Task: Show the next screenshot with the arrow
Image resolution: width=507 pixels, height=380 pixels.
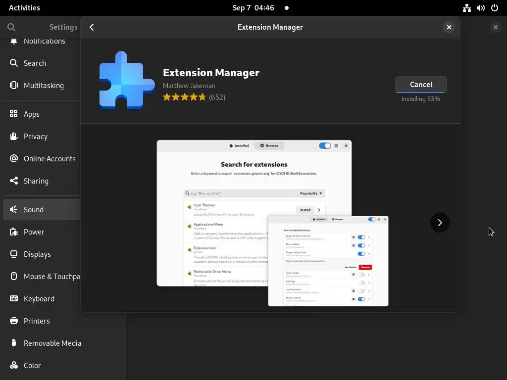Action: 440,223
